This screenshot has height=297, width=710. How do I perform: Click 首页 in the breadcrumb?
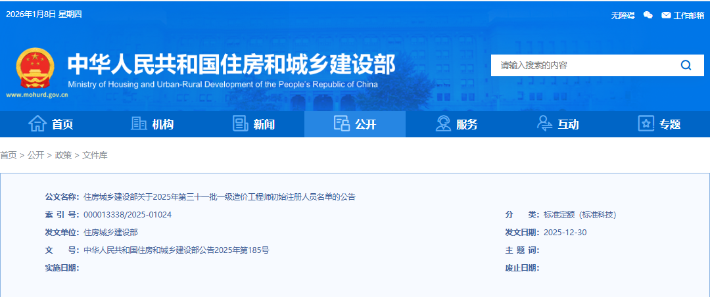(9, 155)
